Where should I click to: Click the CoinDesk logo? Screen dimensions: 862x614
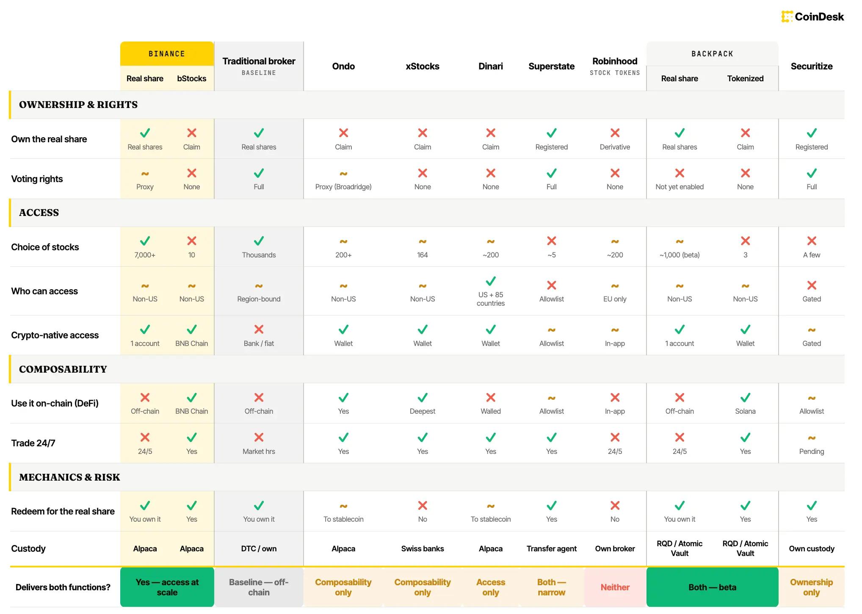(812, 17)
